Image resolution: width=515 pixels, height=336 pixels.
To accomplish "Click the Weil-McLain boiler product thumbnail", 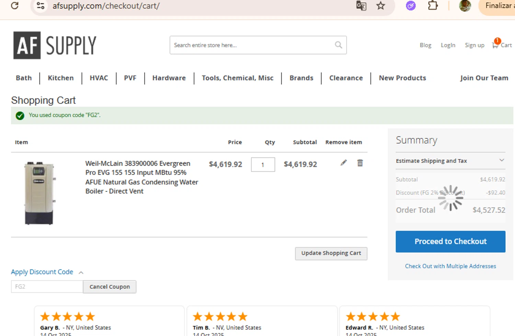I will 39,193.
